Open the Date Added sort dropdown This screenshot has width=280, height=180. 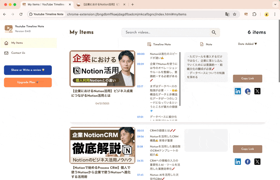247,44
